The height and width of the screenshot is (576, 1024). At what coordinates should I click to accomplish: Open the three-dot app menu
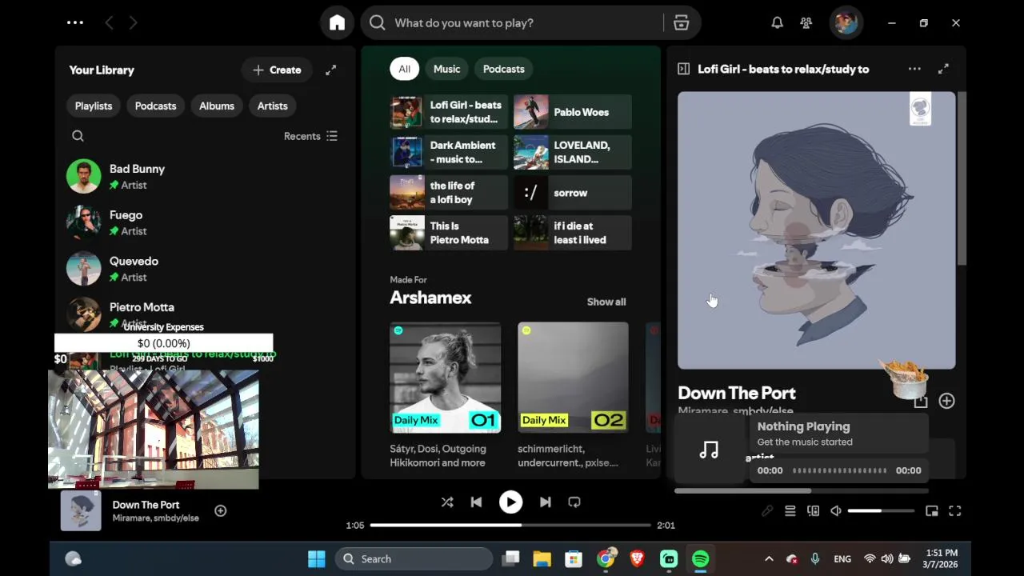pyautogui.click(x=75, y=22)
